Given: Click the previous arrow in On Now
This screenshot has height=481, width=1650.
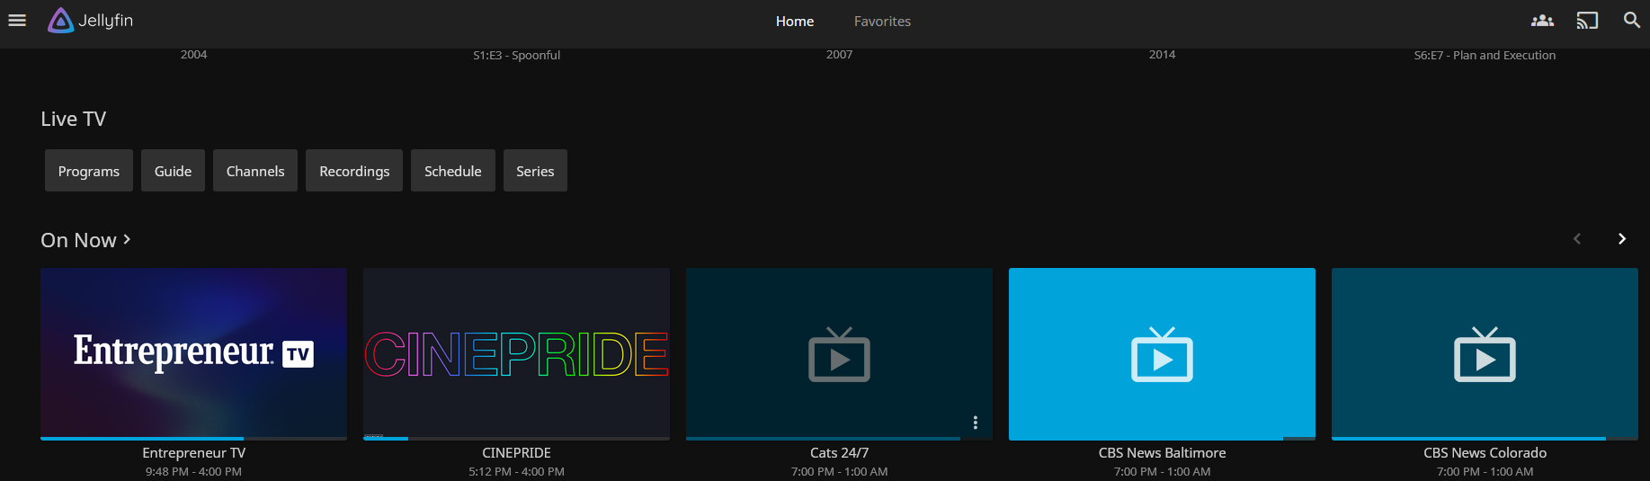Looking at the screenshot, I should tap(1576, 238).
